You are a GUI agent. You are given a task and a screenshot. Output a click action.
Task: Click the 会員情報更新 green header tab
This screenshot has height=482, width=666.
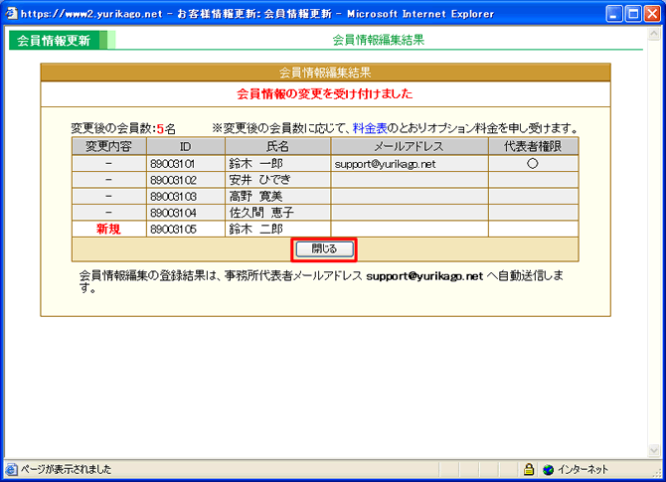[54, 41]
